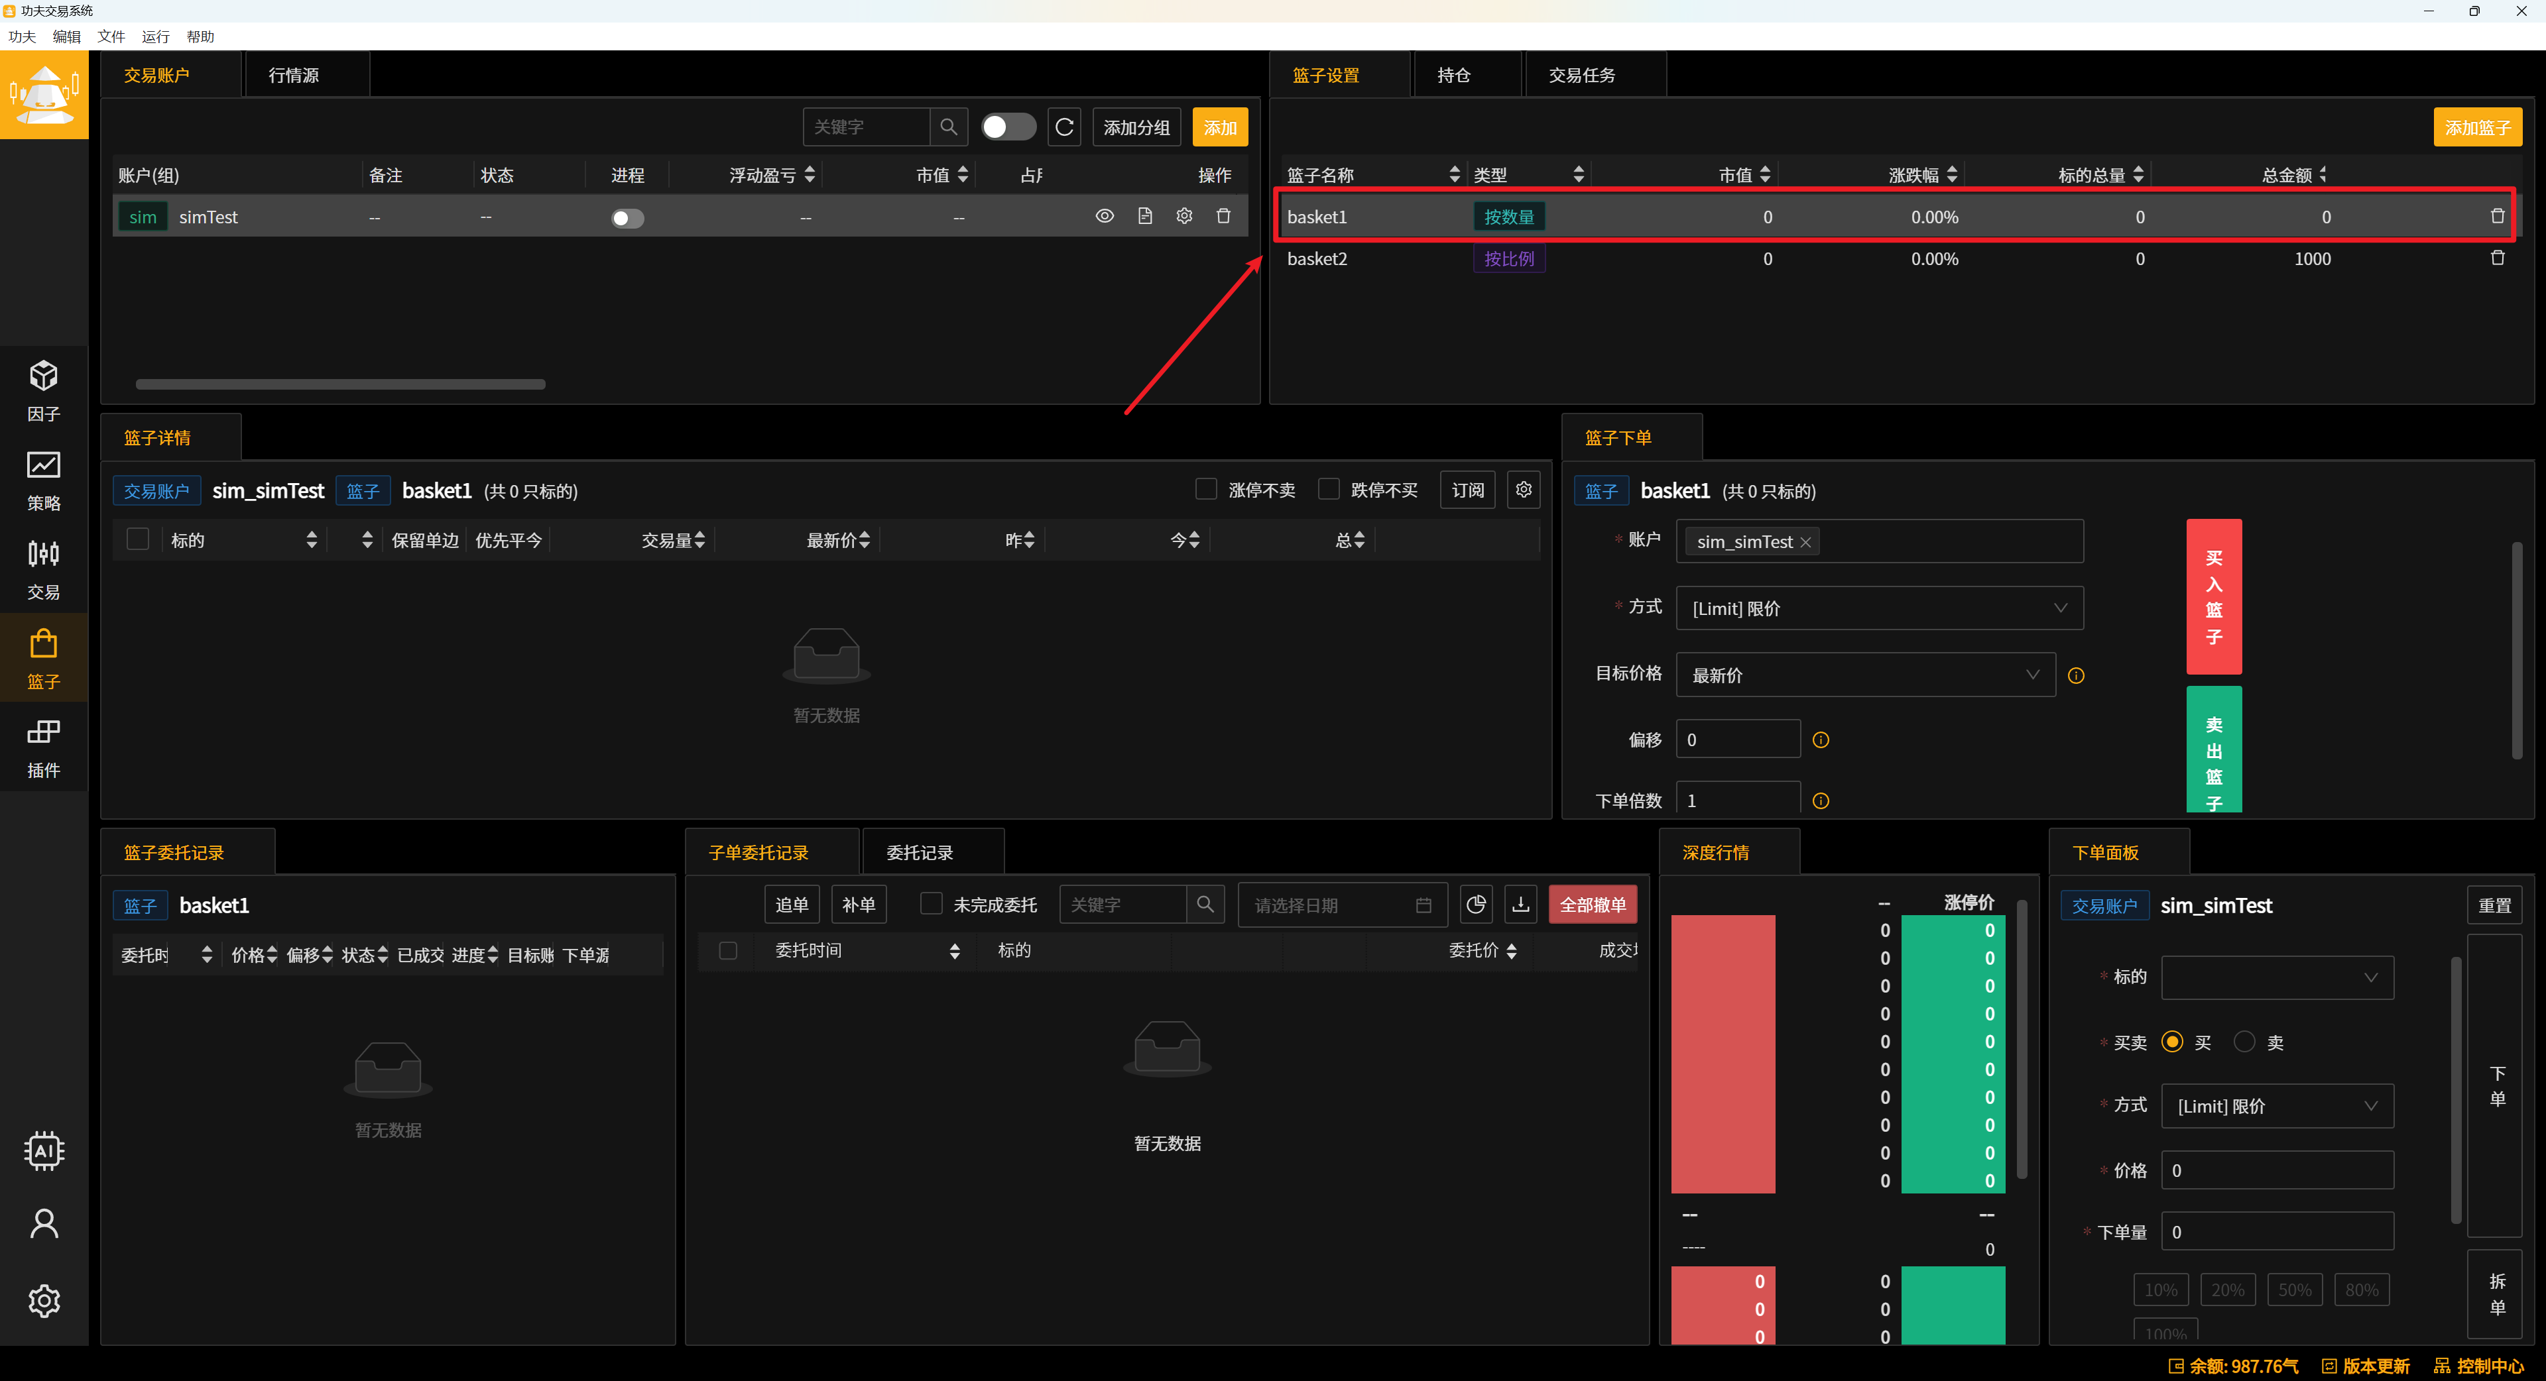2546x1381 pixels.
Task: Show info tooltip next to 下单倍数
Action: (1821, 801)
